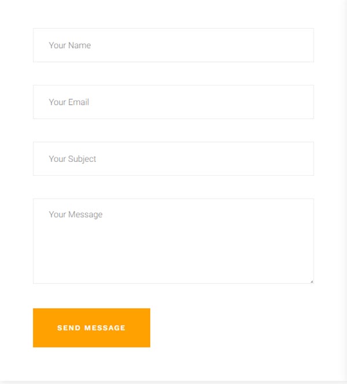The image size is (347, 384).
Task: Select the Your Subject field
Action: click(x=173, y=158)
